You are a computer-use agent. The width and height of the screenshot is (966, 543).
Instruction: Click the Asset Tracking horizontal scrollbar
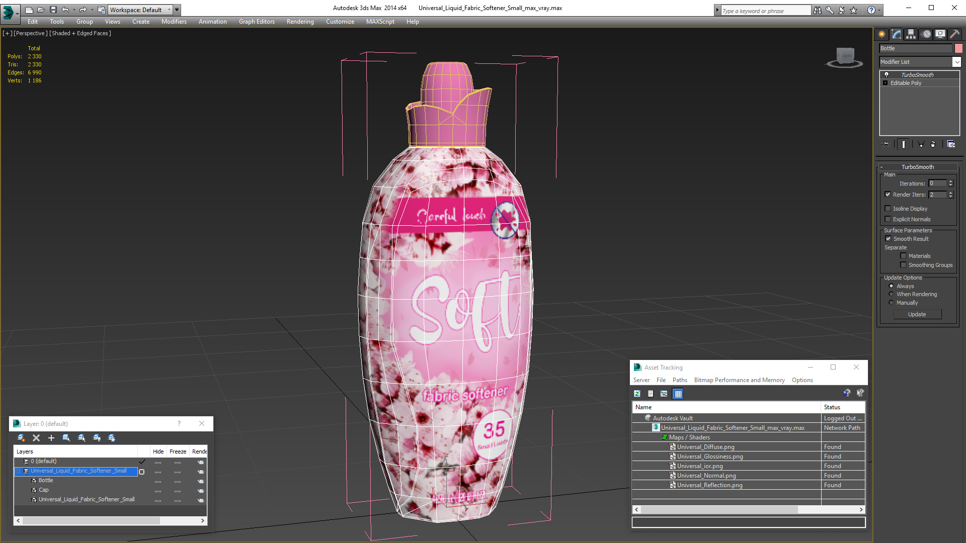coord(749,509)
